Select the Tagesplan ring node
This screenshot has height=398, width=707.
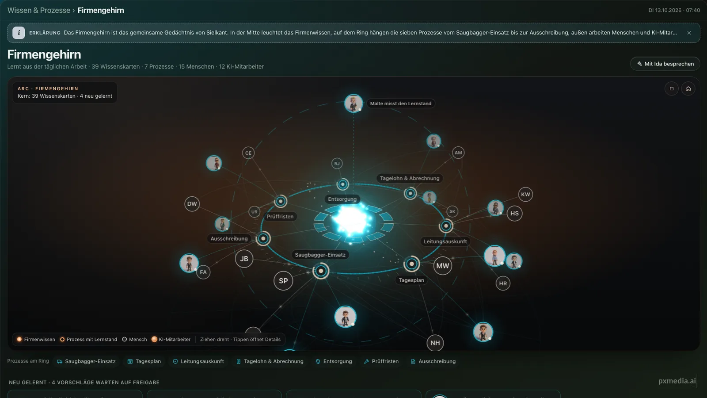pos(411,264)
